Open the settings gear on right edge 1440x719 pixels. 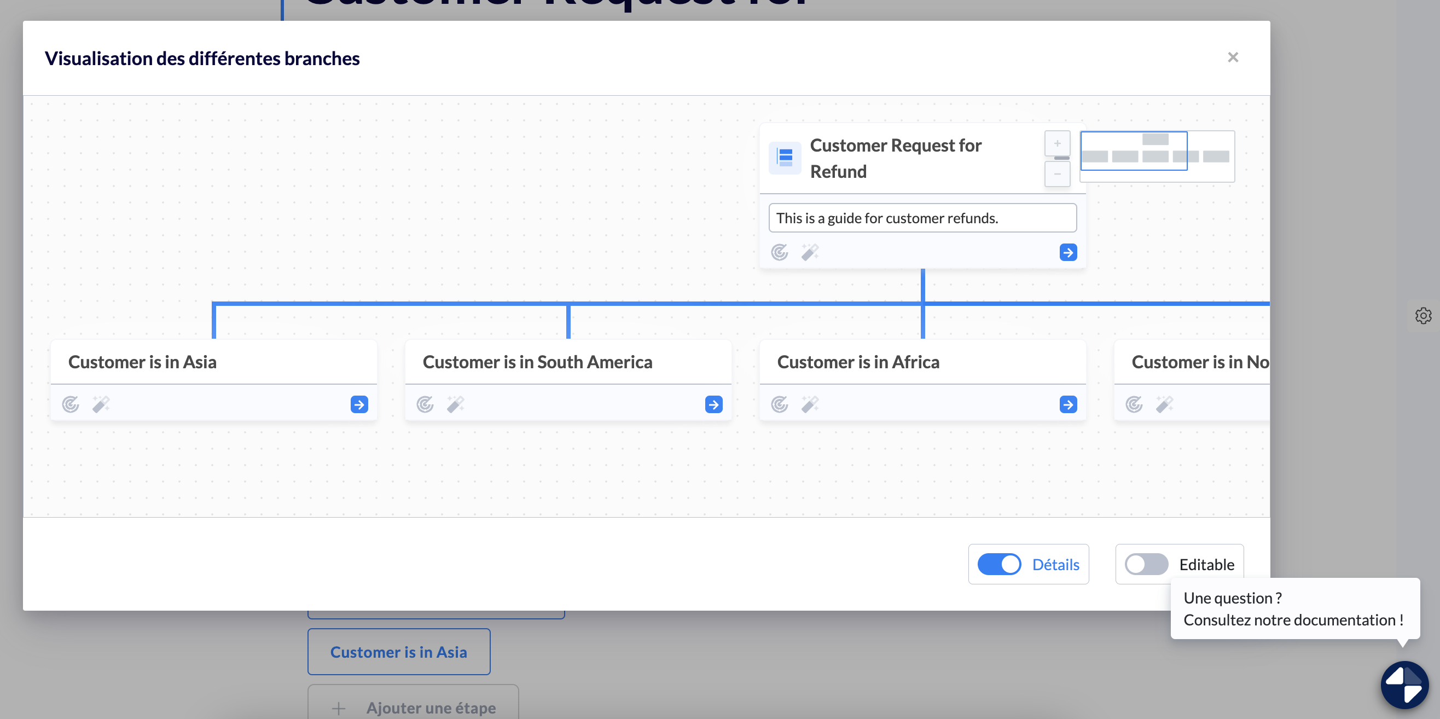(x=1422, y=315)
